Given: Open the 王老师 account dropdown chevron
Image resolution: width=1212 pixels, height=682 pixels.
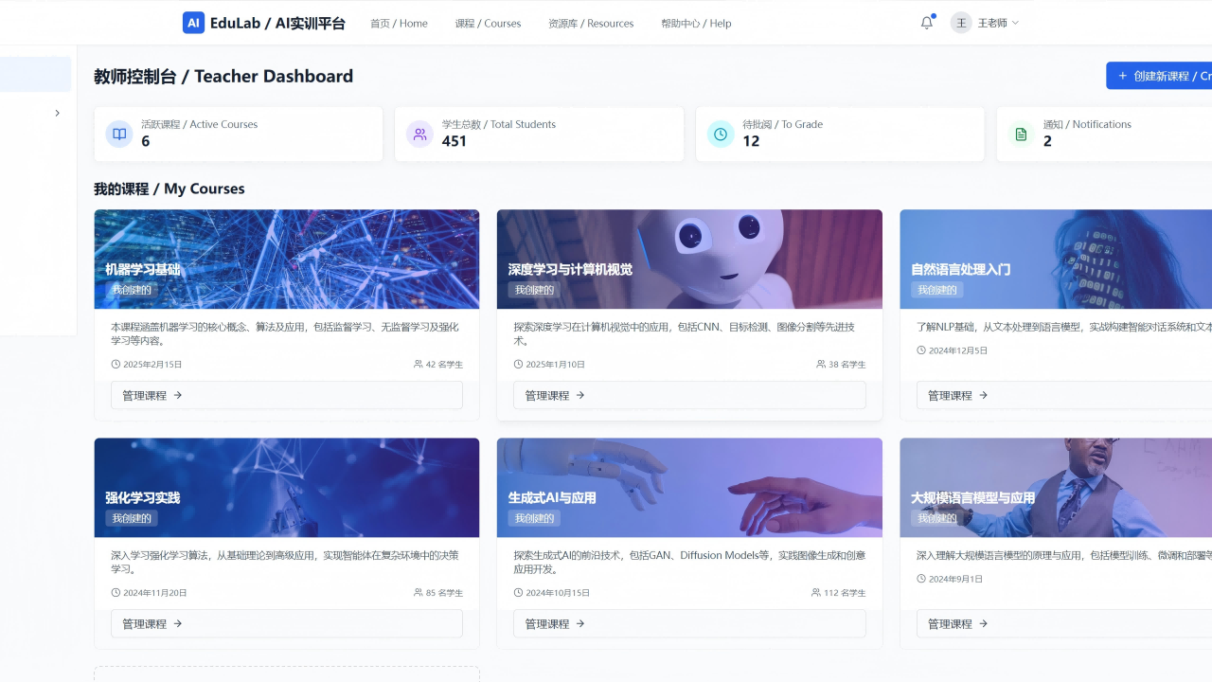Looking at the screenshot, I should click(1016, 23).
